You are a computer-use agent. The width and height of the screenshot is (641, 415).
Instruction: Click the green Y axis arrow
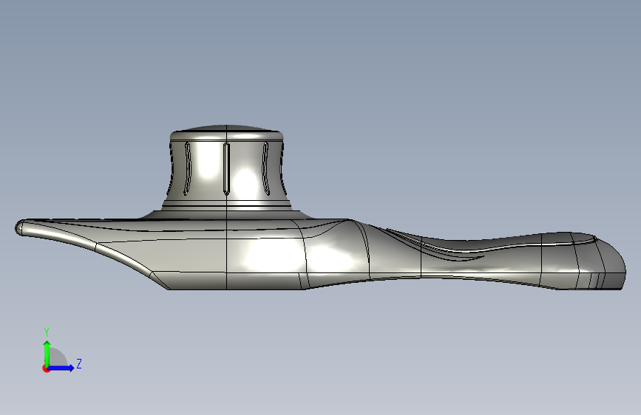tap(47, 353)
